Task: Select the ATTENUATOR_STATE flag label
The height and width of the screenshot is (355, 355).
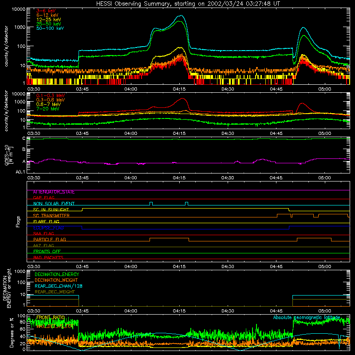Action: pos(54,192)
